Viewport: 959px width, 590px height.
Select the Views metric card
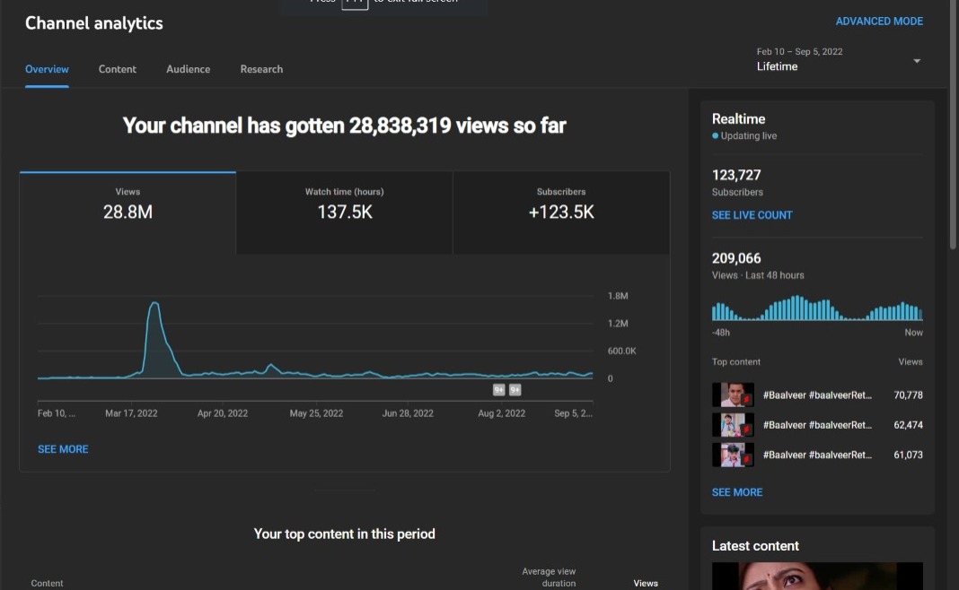[x=128, y=213]
